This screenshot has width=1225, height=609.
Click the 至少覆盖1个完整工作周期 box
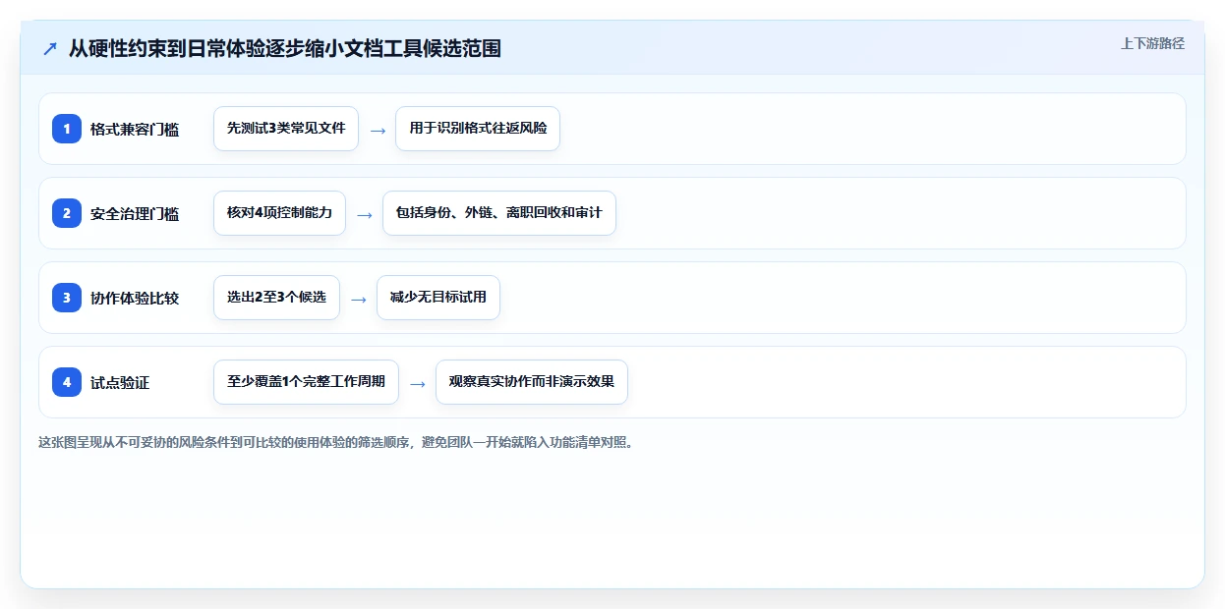306,382
